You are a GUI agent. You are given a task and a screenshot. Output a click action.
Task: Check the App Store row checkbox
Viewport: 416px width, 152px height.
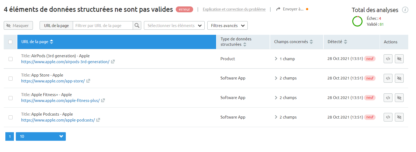pos(10,78)
